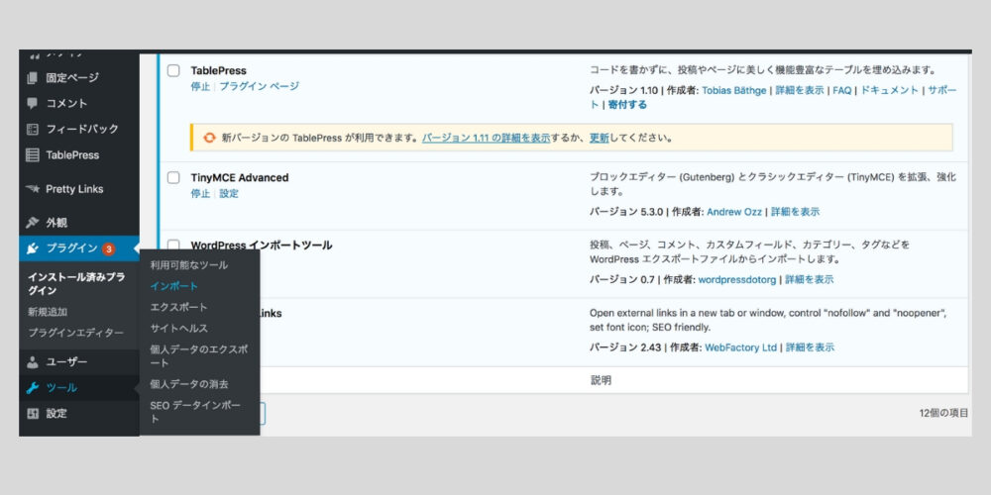Select インストール済みプラグイン submenu item

click(76, 284)
